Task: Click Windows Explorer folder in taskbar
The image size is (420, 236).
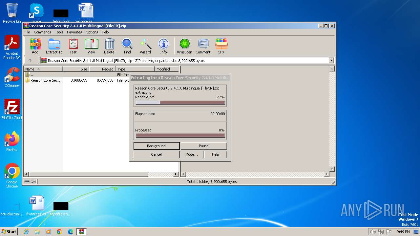Action: tap(37, 232)
